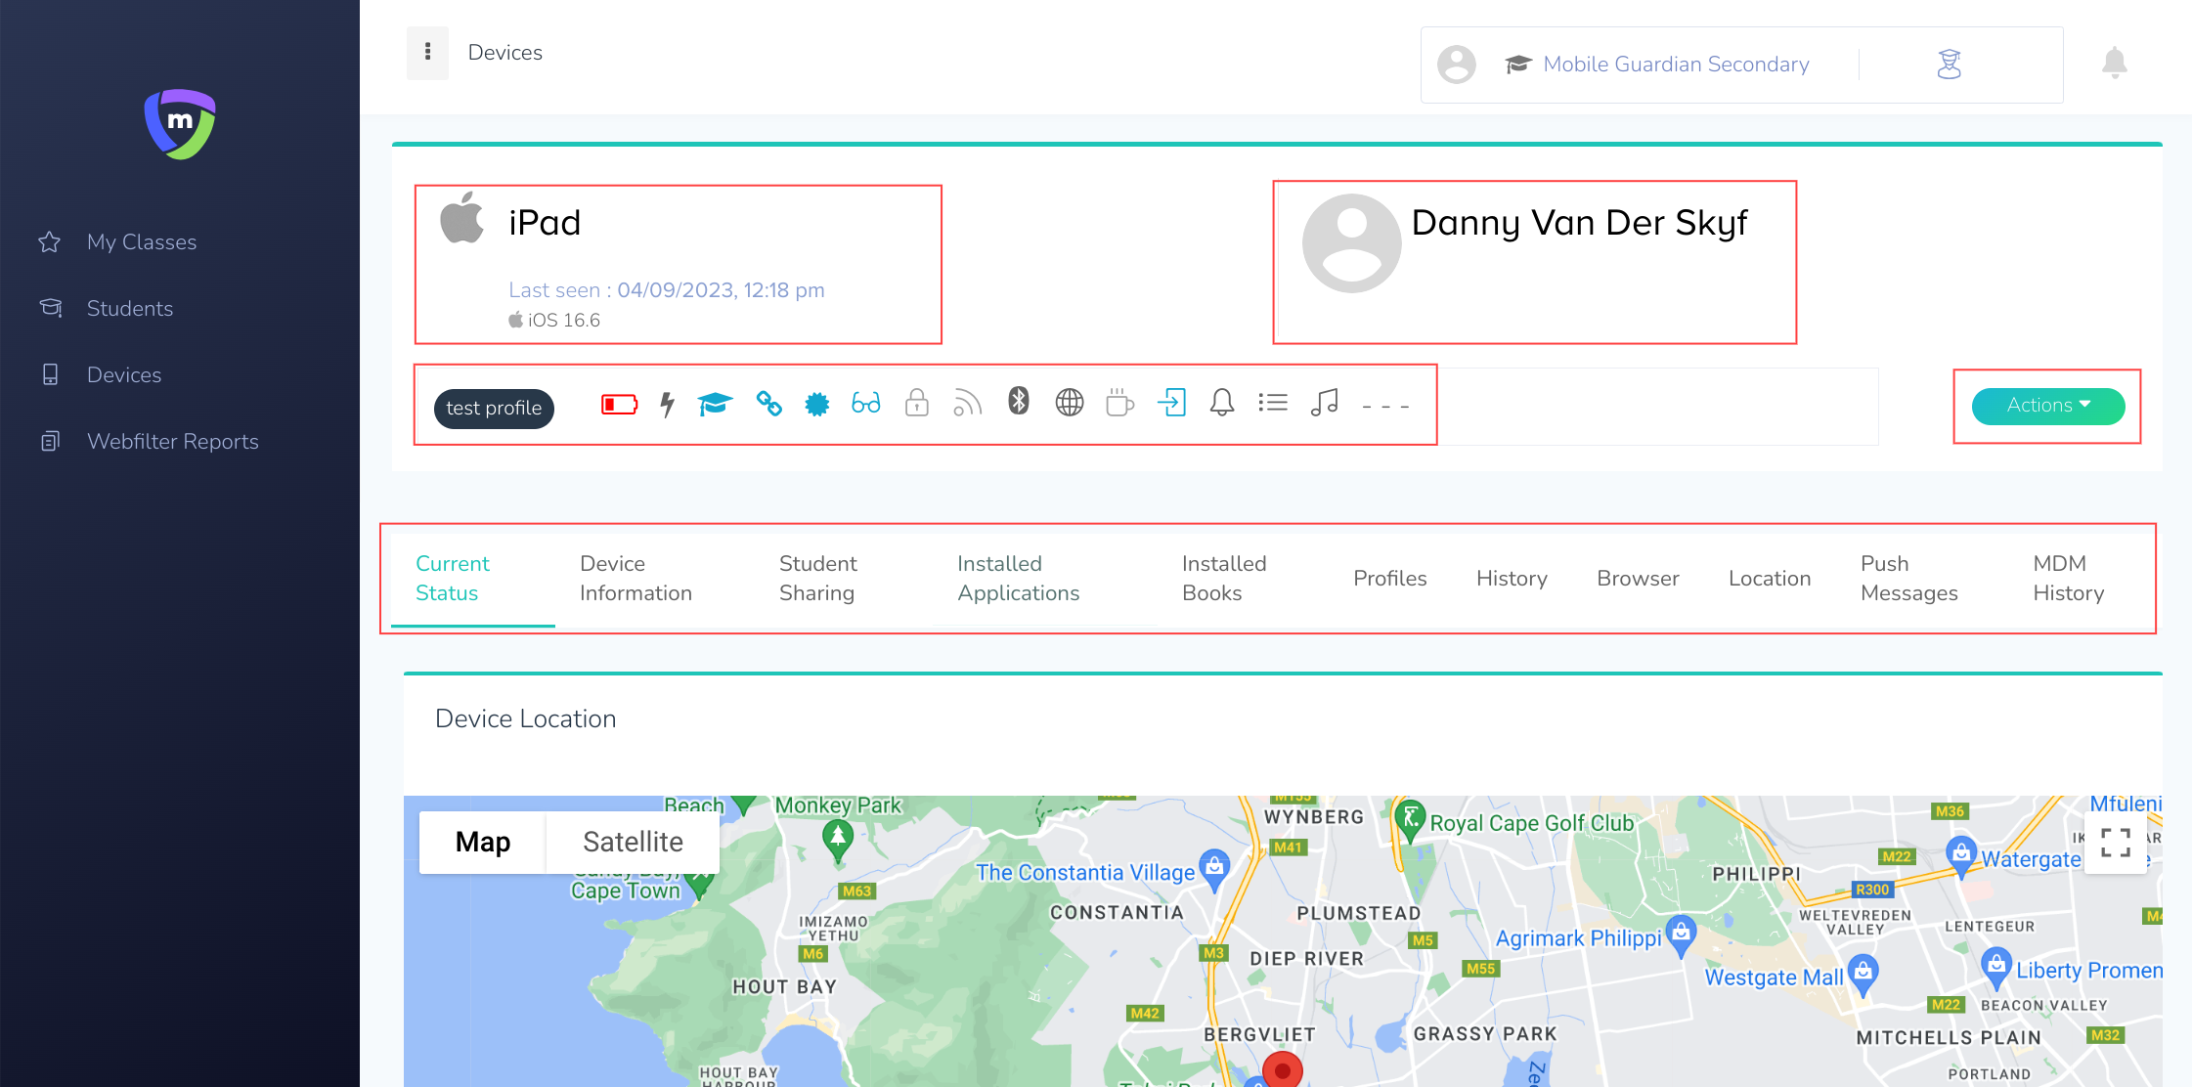
Task: Go to Students in the sidebar
Action: [130, 308]
